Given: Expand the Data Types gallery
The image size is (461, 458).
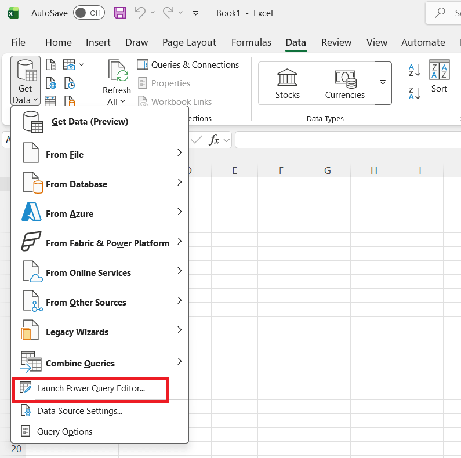Looking at the screenshot, I should (x=383, y=83).
